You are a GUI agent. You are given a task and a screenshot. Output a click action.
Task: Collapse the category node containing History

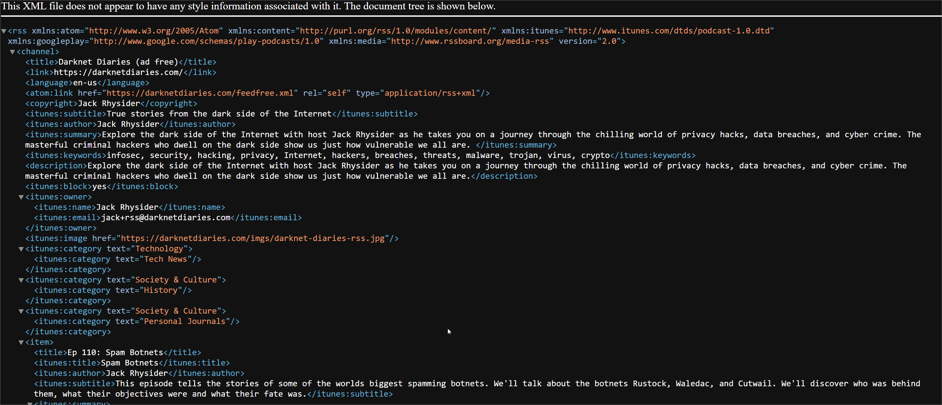(21, 280)
